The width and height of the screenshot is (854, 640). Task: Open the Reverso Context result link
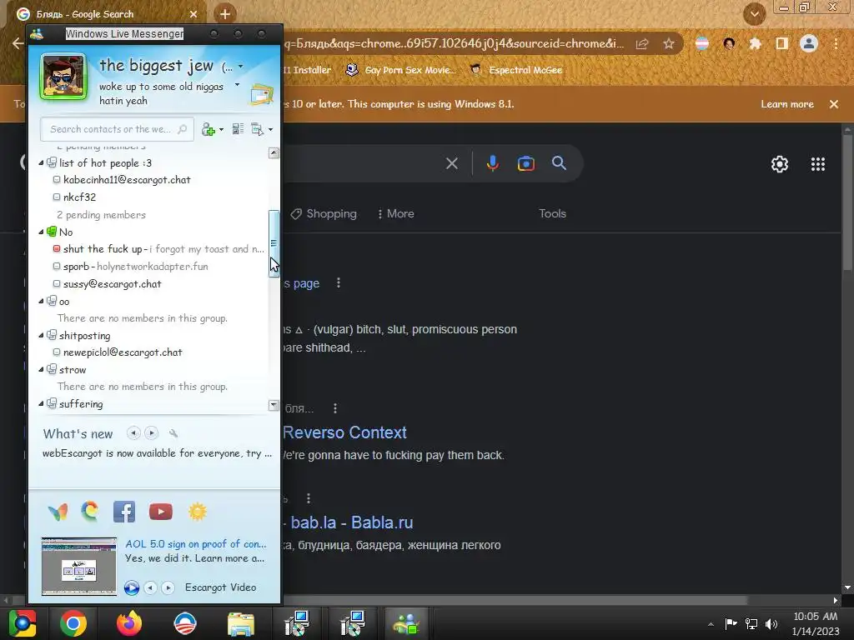point(344,432)
